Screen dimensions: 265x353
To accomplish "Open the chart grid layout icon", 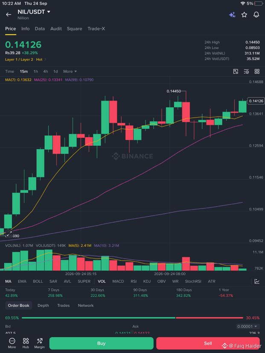I will pos(257,72).
